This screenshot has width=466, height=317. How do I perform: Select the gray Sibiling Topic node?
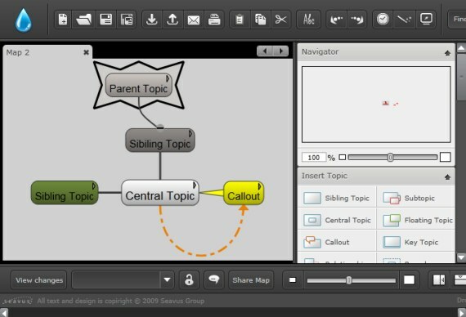pyautogui.click(x=160, y=141)
